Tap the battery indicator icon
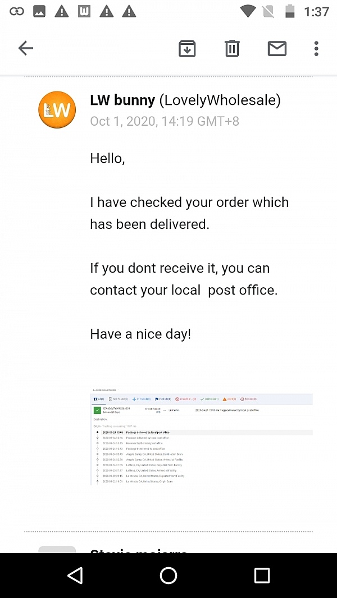 pyautogui.click(x=290, y=11)
